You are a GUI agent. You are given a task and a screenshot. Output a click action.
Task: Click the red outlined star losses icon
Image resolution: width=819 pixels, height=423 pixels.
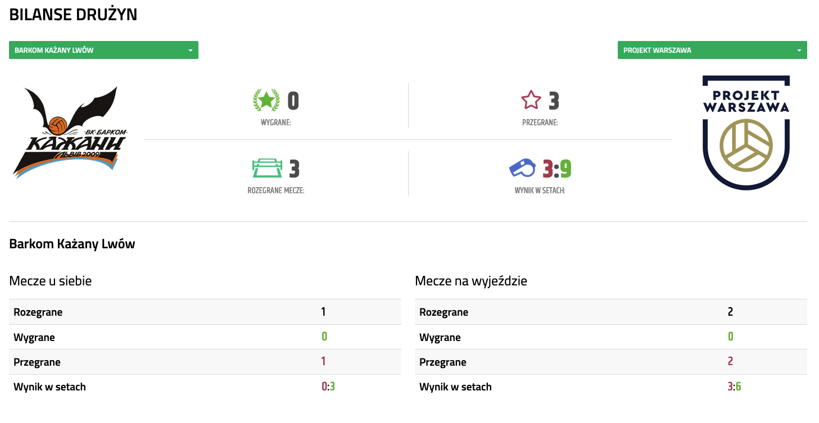[x=531, y=101]
